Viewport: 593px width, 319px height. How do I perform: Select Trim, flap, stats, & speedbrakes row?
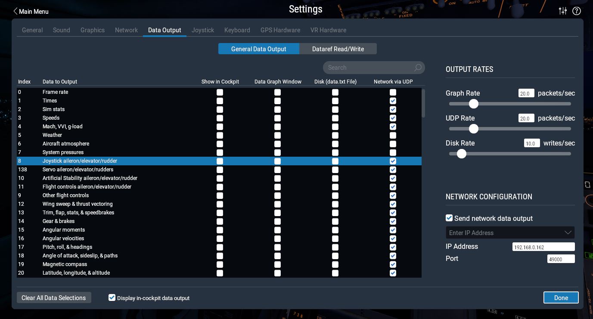(219, 213)
